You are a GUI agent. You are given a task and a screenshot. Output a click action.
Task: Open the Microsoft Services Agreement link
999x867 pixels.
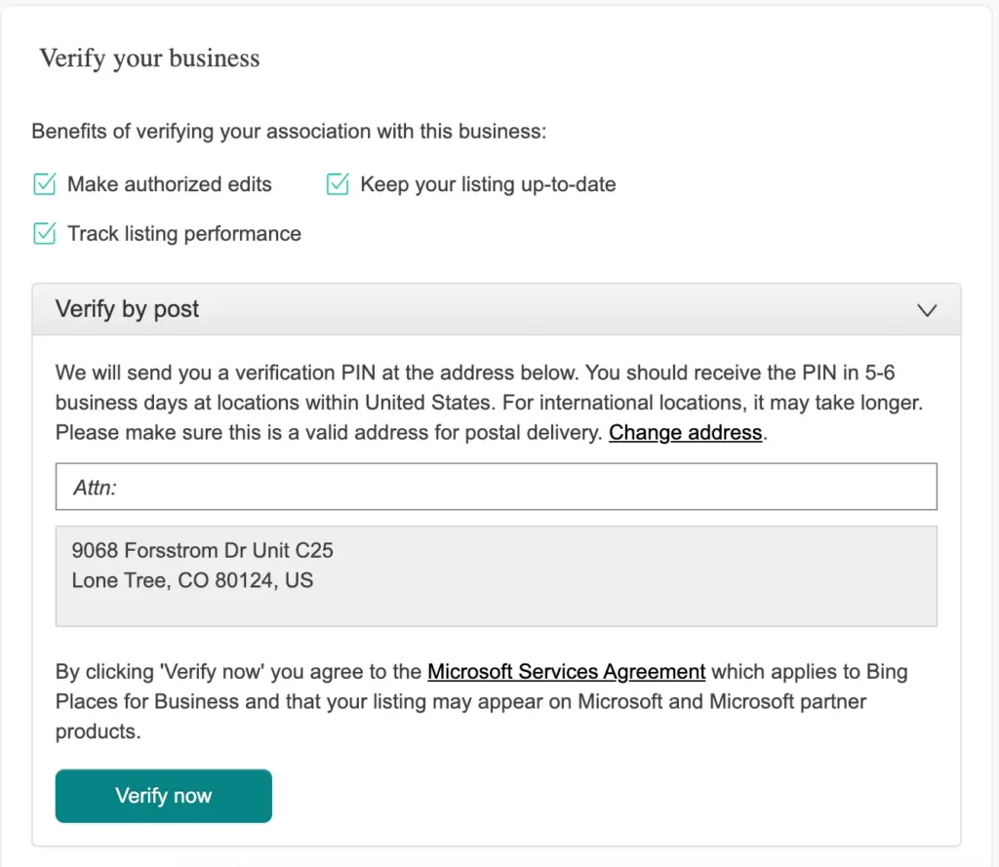click(x=565, y=671)
